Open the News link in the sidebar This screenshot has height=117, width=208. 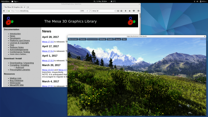pyautogui.click(x=12, y=36)
